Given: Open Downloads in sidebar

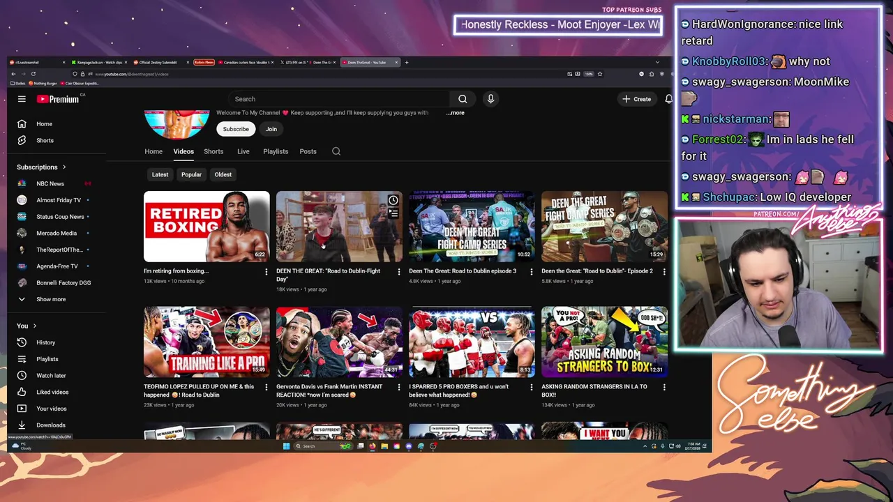Looking at the screenshot, I should (51, 425).
